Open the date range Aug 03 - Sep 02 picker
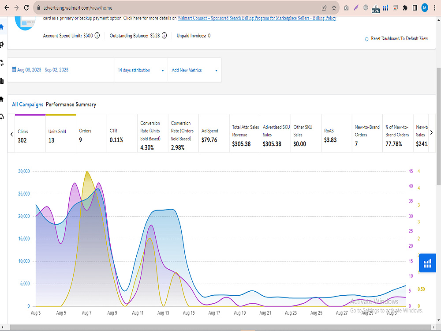The height and width of the screenshot is (331, 441). (40, 70)
